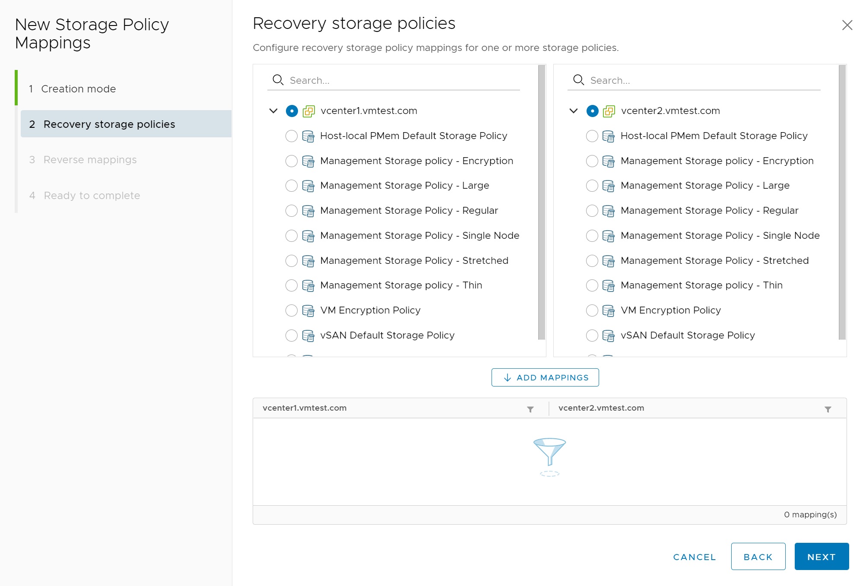Click the ADD MAPPINGS button

point(545,377)
